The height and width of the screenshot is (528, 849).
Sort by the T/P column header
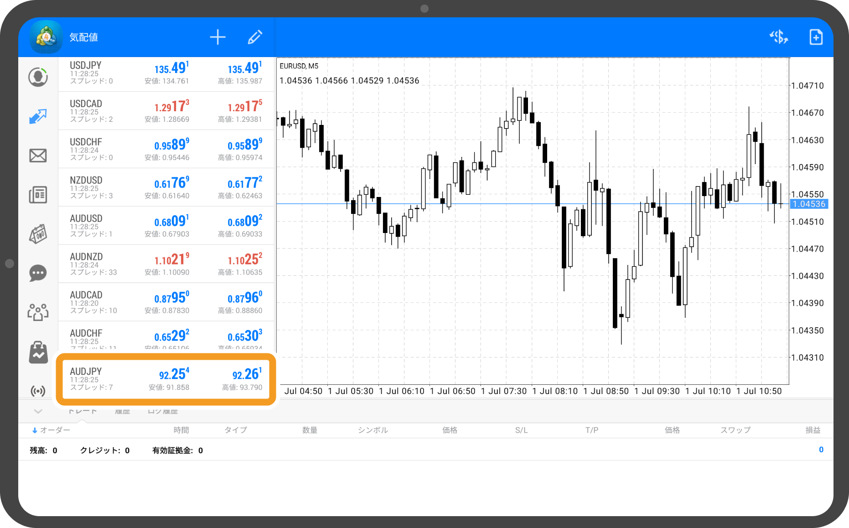coord(592,430)
